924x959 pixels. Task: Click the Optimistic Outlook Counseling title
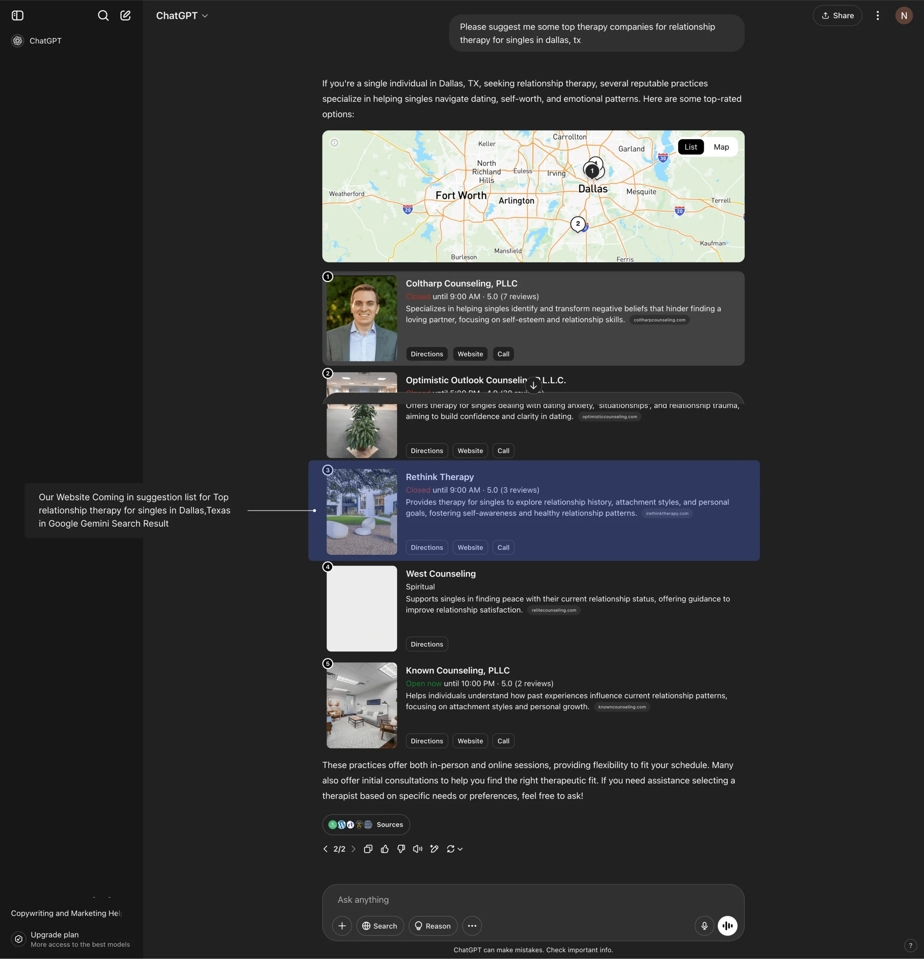tap(485, 381)
